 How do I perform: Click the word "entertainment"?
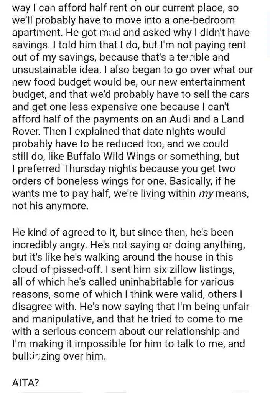[212, 82]
